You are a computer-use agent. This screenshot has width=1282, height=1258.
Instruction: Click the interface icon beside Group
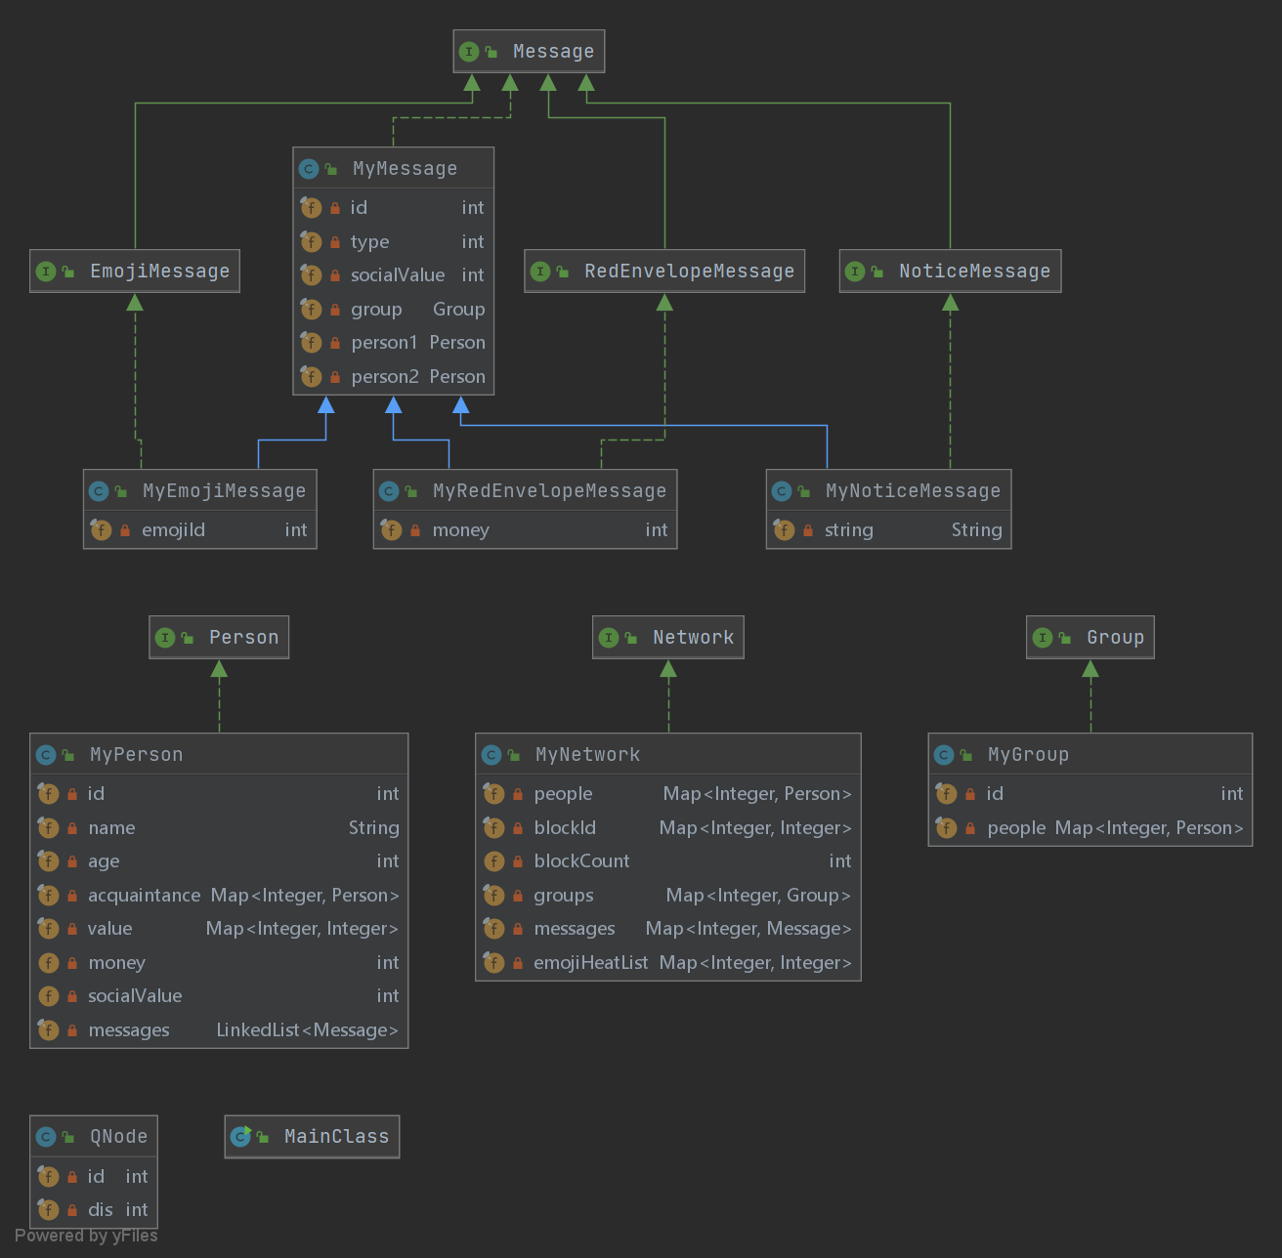point(1043,638)
